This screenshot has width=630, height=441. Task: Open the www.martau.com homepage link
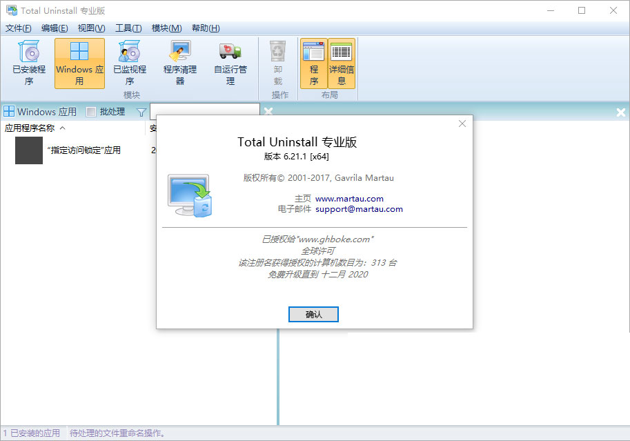[349, 199]
